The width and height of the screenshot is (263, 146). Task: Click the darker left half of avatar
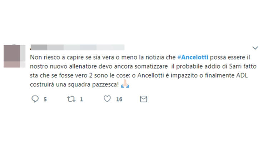point(12,56)
